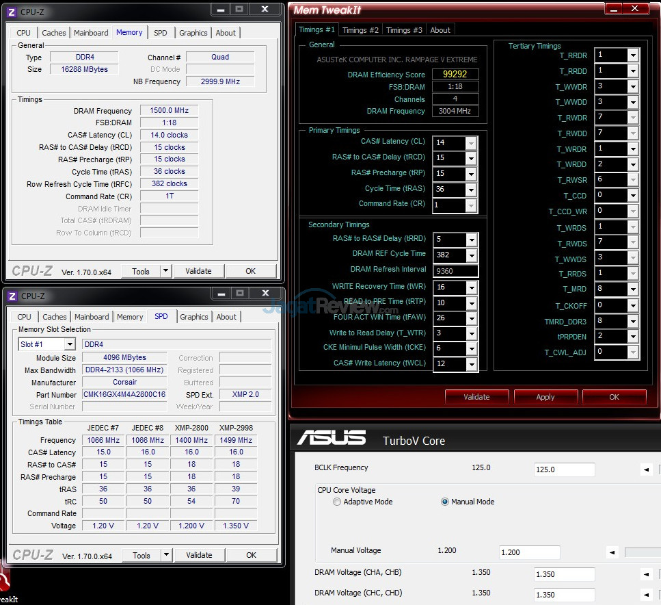
Task: Minimize the Mem TweakIt window
Action: (614, 8)
